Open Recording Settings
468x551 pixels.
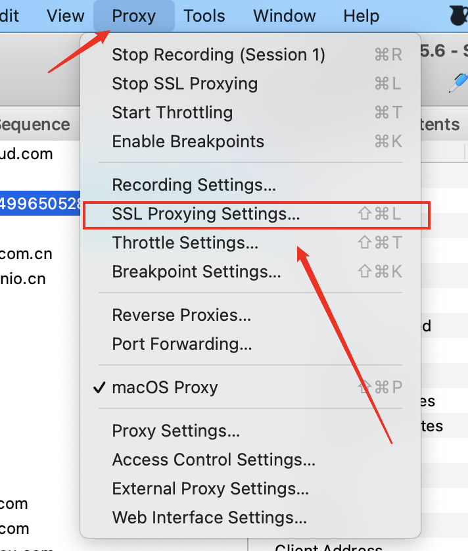click(x=194, y=185)
